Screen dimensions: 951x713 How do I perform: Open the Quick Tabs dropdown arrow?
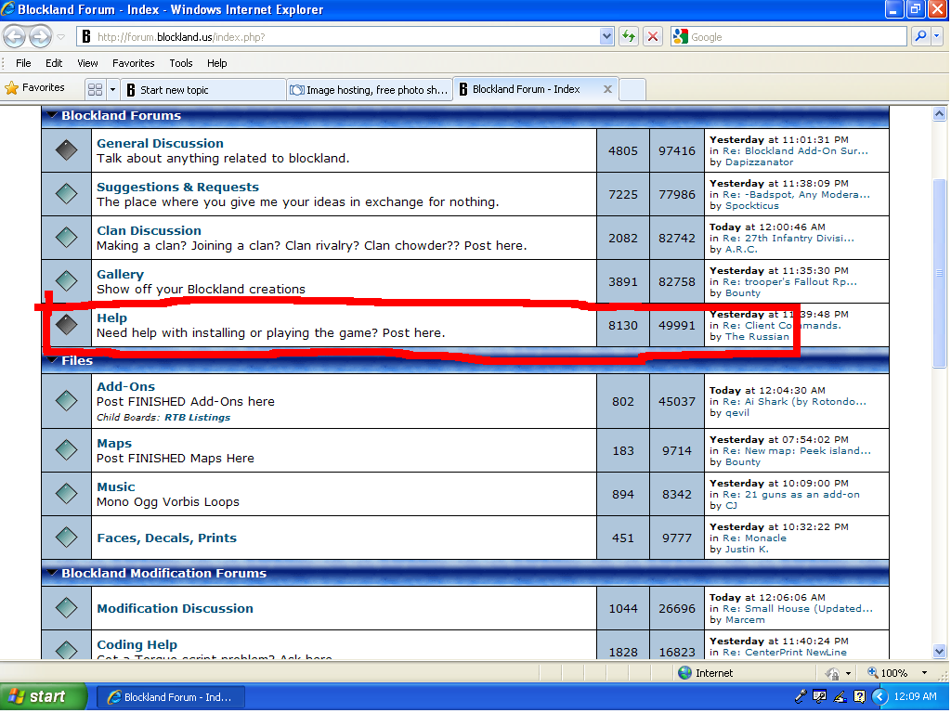point(112,90)
